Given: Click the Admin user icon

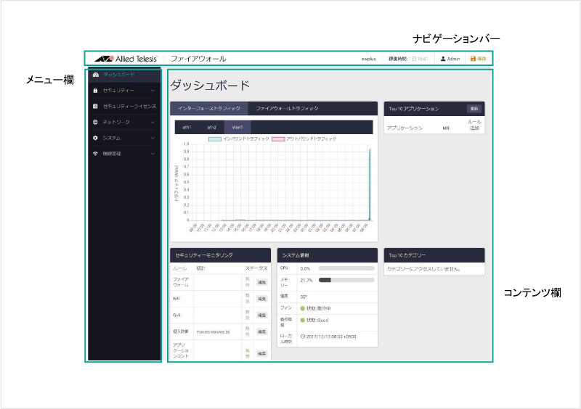Looking at the screenshot, I should 443,59.
